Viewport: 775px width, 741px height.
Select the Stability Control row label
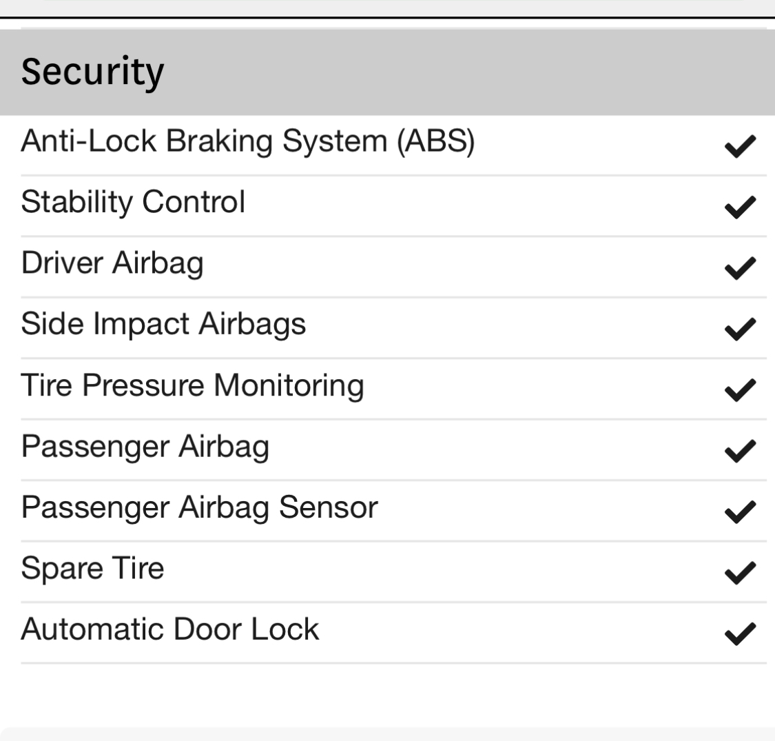click(133, 203)
